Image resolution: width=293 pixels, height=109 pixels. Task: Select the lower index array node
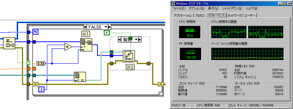pos(80,77)
